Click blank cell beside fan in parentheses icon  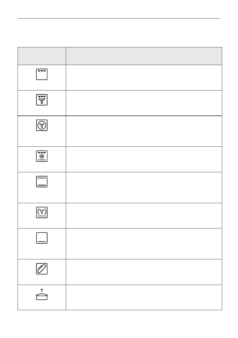tap(144, 215)
